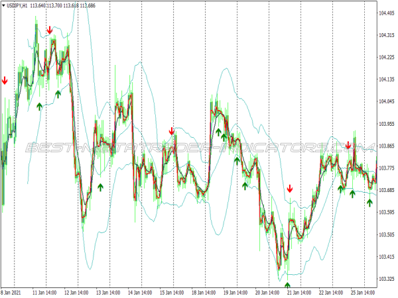Click the price label 103.955
This screenshot has height=298, width=398.
[387, 124]
